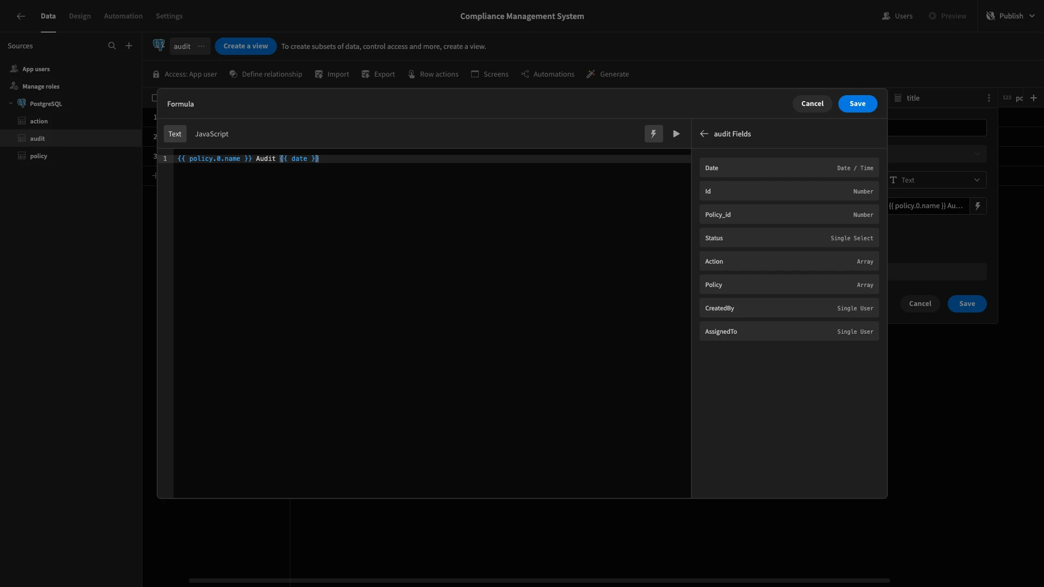Open audit table options menu
This screenshot has height=587, width=1044.
[x=201, y=46]
